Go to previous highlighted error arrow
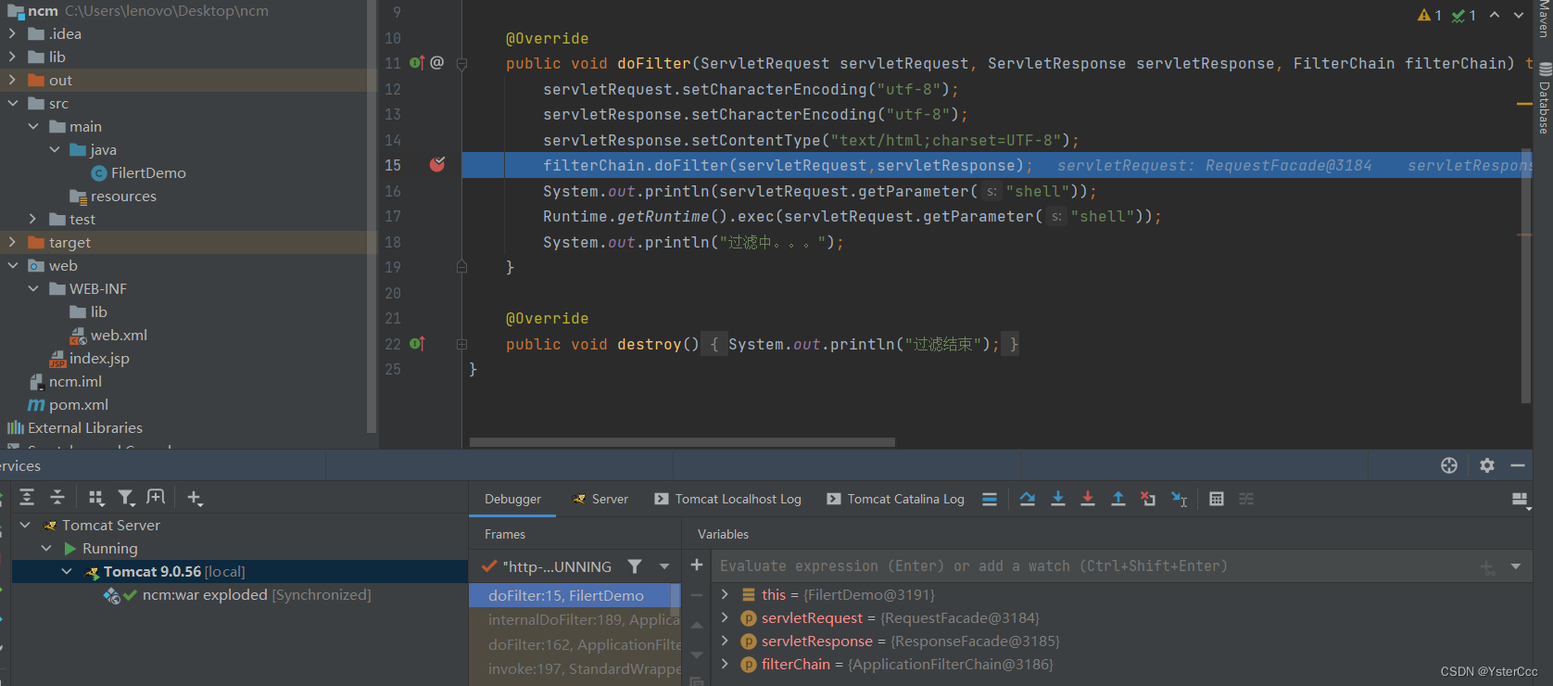The image size is (1553, 686). point(1495,15)
